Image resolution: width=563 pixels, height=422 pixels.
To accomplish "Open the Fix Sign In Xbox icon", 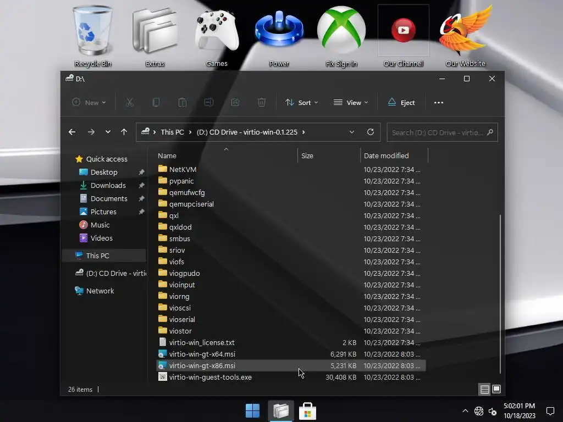I will 341,36.
